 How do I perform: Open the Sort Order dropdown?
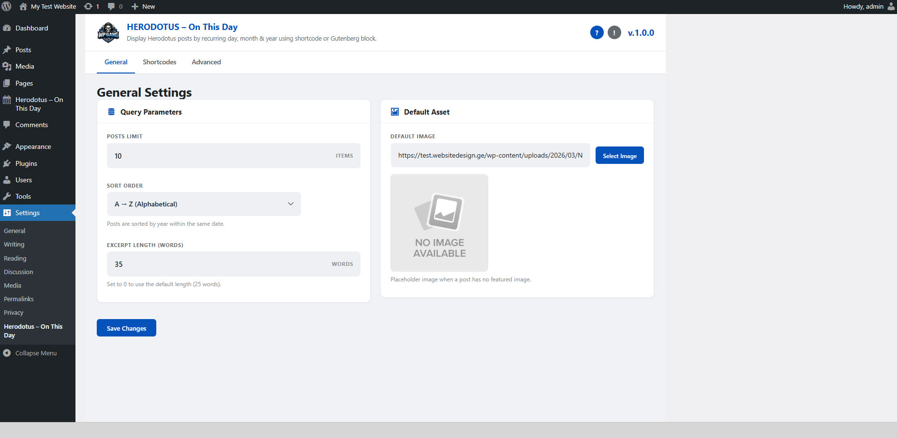pyautogui.click(x=204, y=204)
